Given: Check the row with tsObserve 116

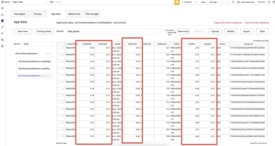Looking at the screenshot, I should point(59,82).
